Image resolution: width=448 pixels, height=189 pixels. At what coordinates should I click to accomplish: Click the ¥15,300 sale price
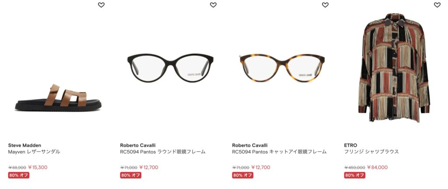point(38,168)
